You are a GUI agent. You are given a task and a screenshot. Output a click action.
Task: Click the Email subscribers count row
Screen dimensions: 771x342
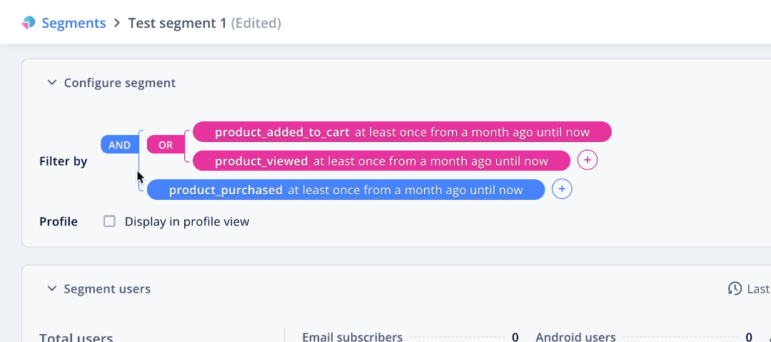pyautogui.click(x=410, y=337)
